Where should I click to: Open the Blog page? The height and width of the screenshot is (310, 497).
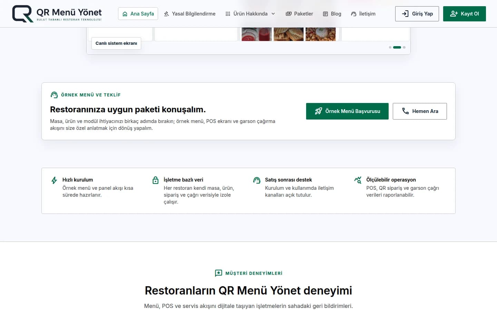coord(332,14)
